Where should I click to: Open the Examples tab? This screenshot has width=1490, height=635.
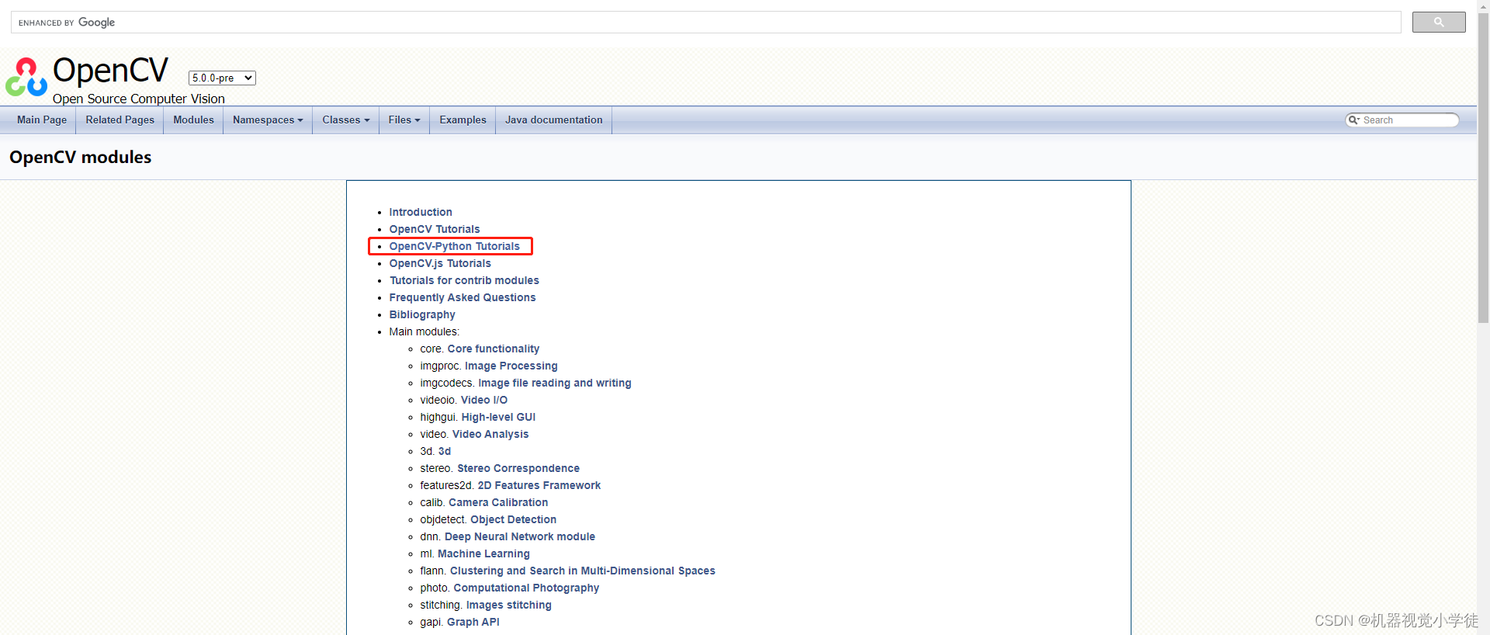[463, 120]
